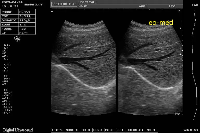Select the +FL: entry
The height and width of the screenshot is (133, 200).
[6, 101]
